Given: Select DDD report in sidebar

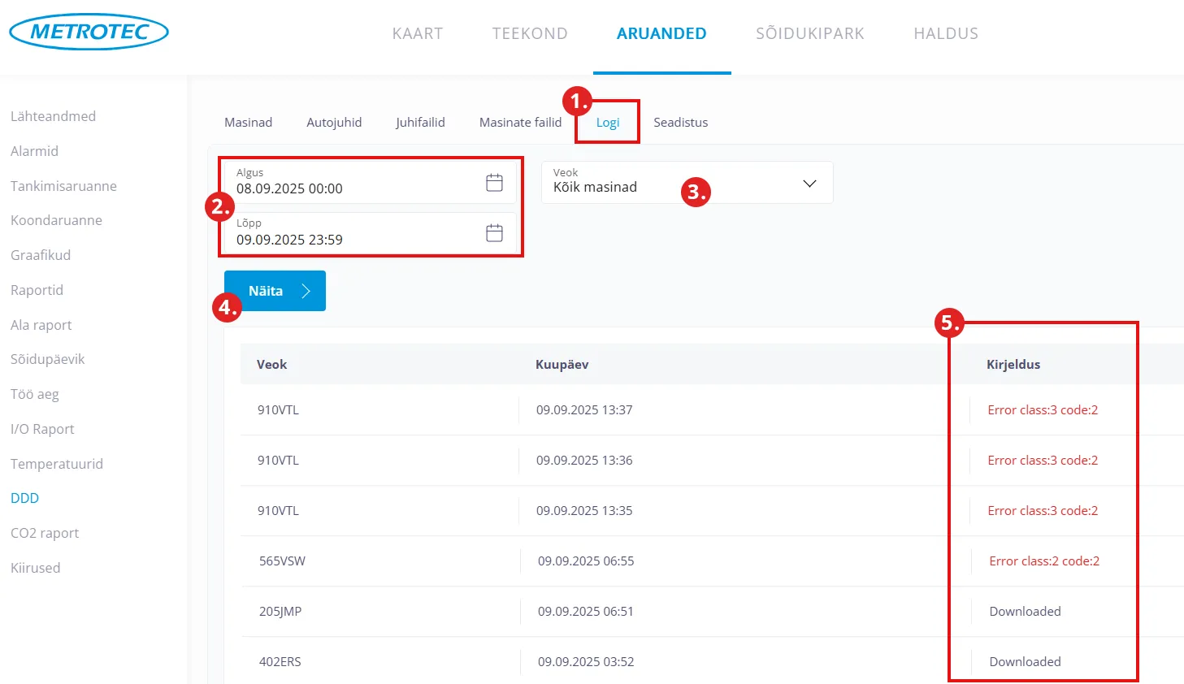Looking at the screenshot, I should click(24, 498).
